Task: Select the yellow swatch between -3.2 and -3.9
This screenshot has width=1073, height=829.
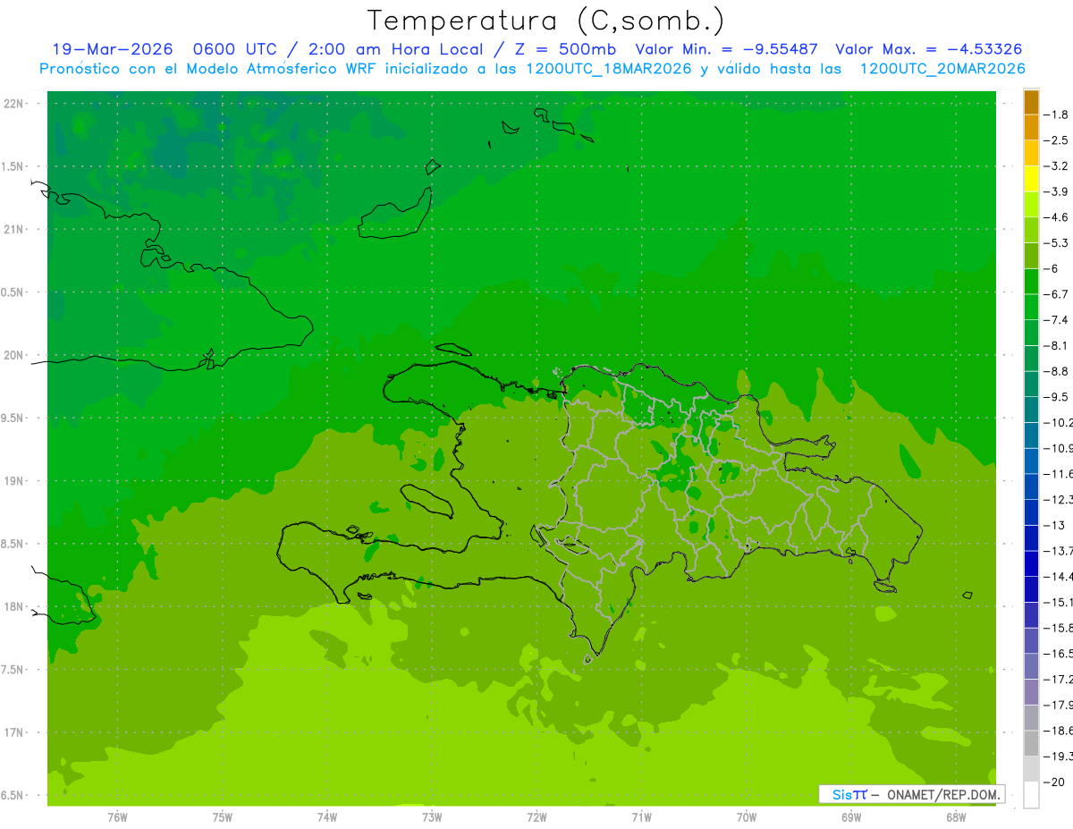Action: pyautogui.click(x=1031, y=179)
